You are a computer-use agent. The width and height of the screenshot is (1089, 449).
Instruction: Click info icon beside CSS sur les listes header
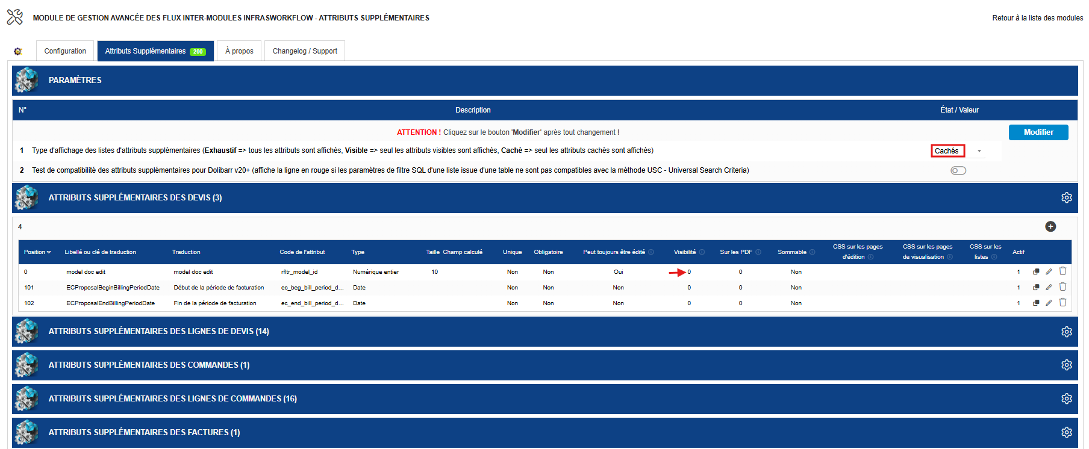(994, 257)
